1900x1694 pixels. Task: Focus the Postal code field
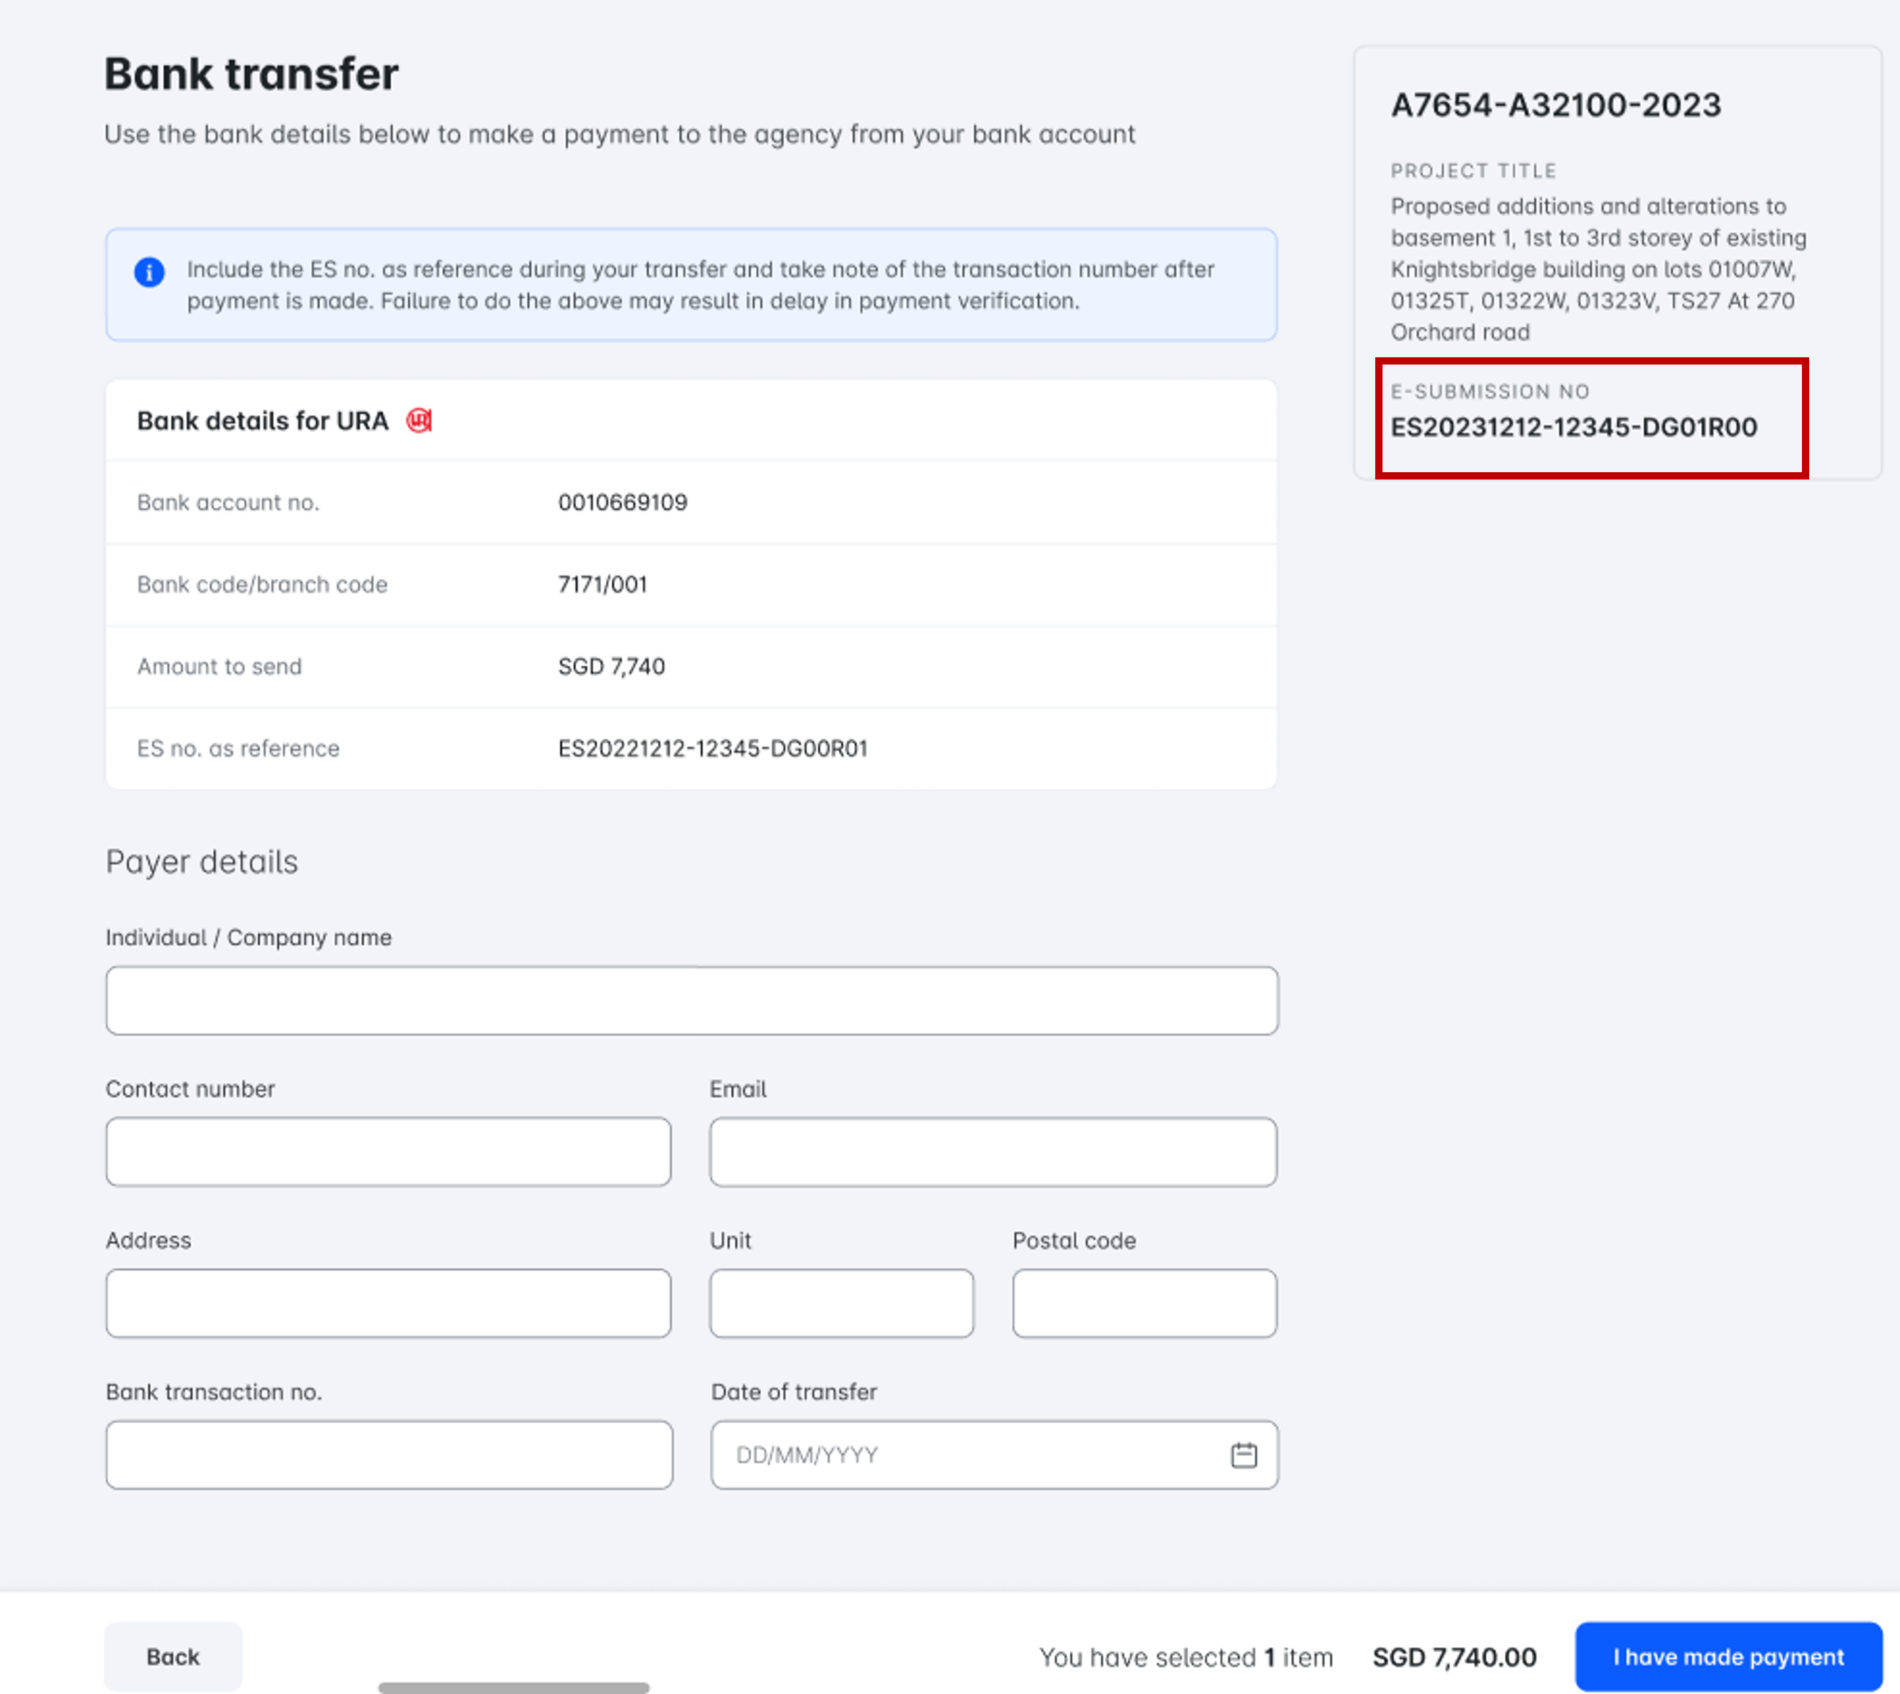(1143, 1303)
